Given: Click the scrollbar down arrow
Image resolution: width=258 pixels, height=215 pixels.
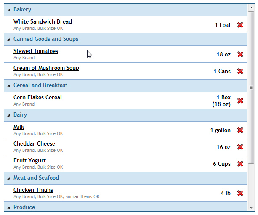Looking at the screenshot, I should point(251,208).
